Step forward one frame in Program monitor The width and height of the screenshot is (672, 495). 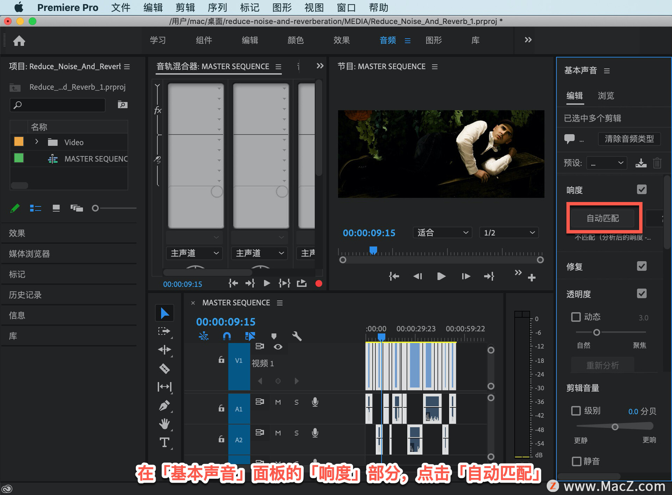point(466,276)
